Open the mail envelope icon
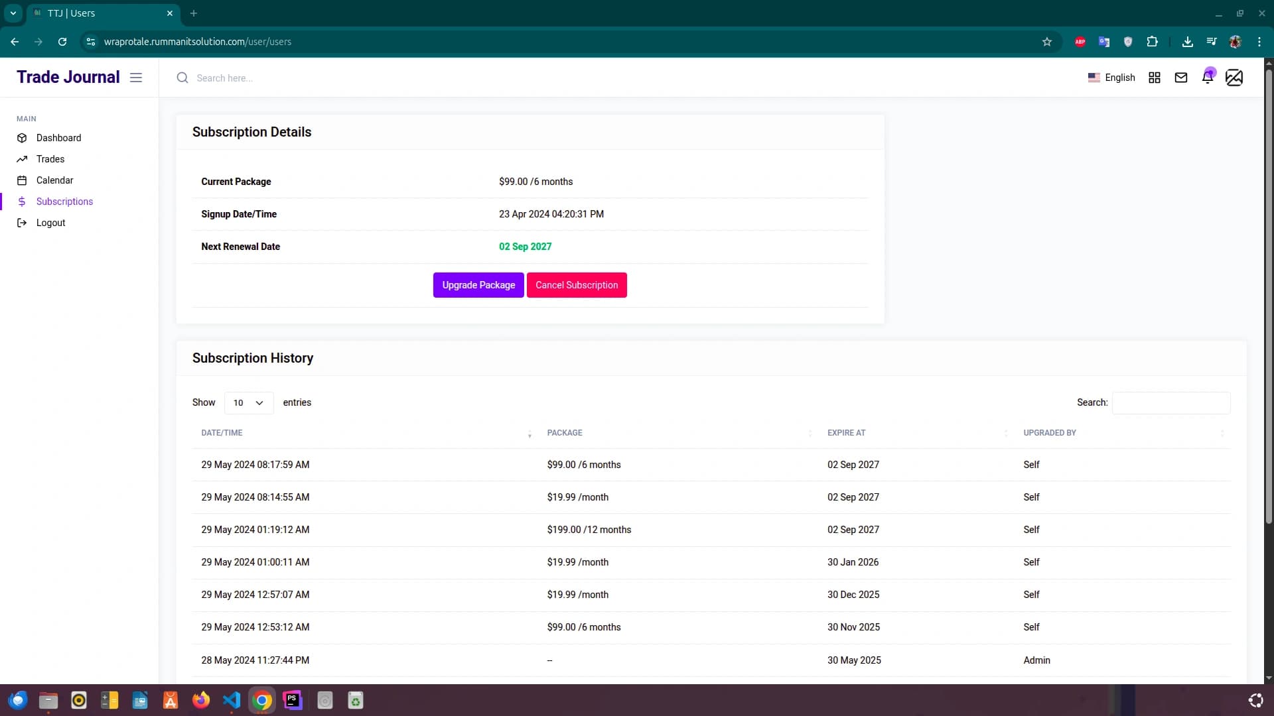This screenshot has width=1274, height=716. (x=1181, y=78)
